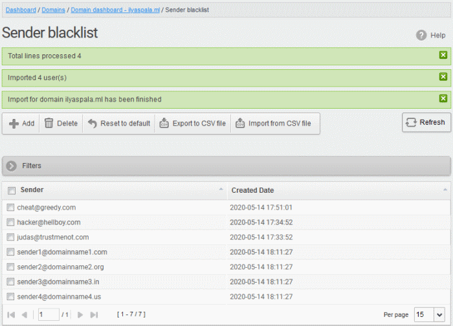Open the Help question mark icon
453x326 pixels.
(421, 36)
